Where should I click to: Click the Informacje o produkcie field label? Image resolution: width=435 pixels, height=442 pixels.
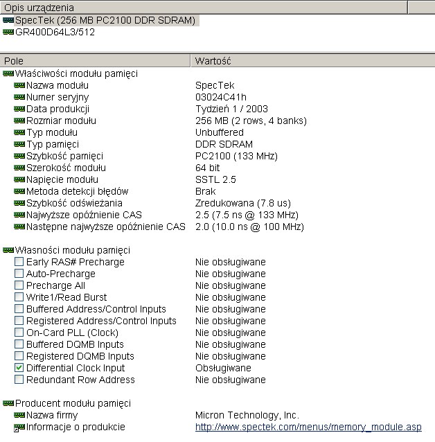point(76,427)
